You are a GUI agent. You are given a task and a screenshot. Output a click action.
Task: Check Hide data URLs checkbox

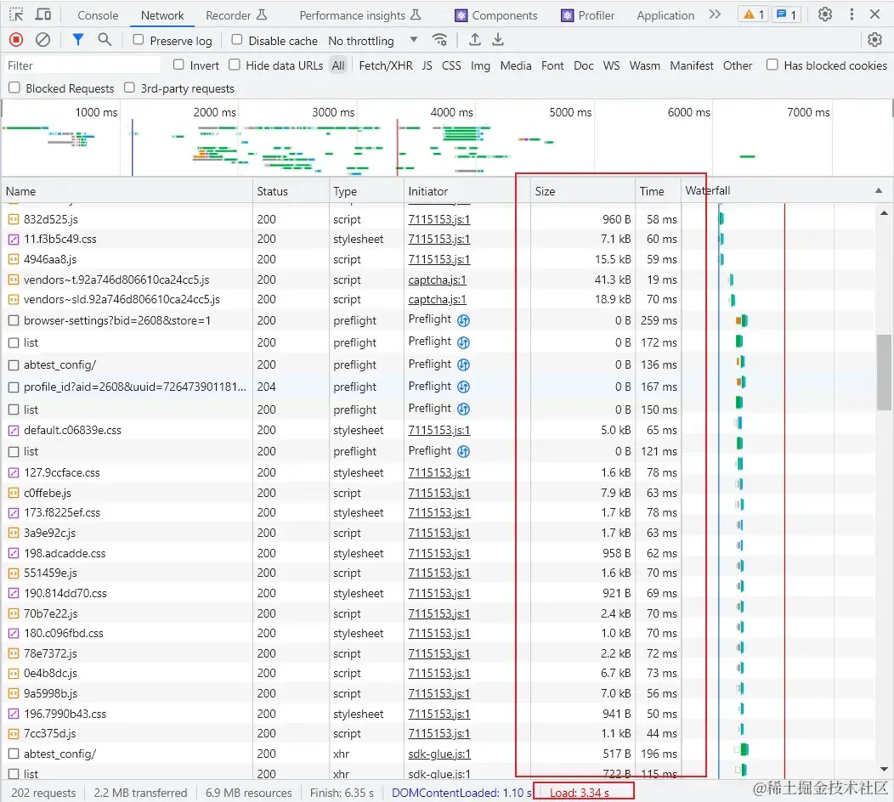coord(235,65)
